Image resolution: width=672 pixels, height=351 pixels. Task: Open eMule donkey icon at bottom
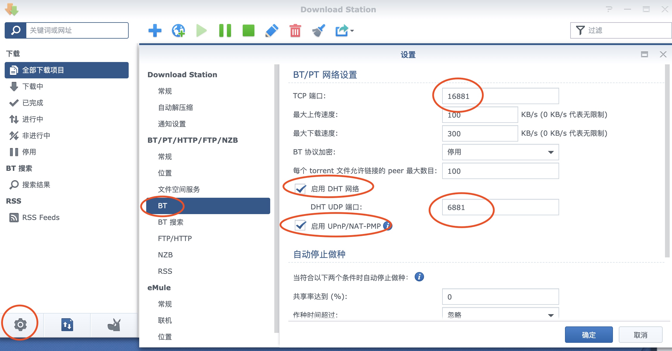coord(114,325)
